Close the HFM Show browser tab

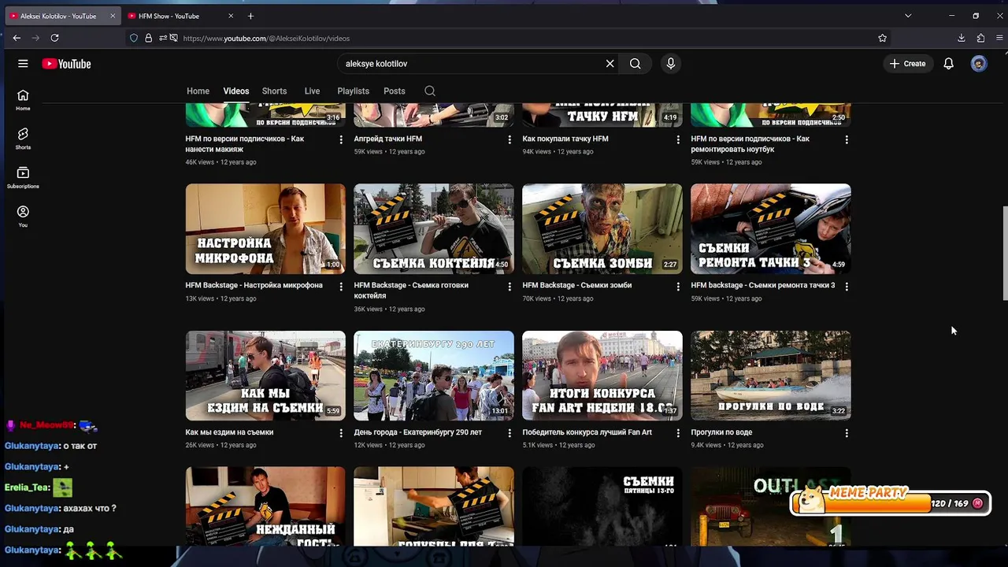231,16
